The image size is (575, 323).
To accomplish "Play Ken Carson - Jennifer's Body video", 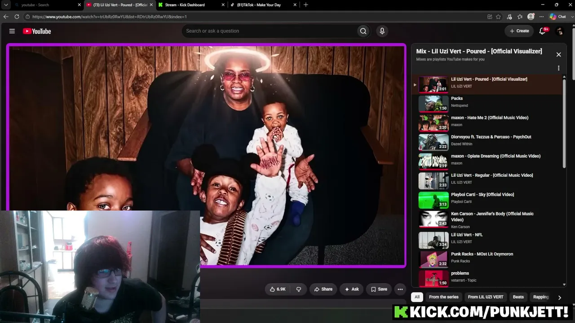I will [x=487, y=219].
